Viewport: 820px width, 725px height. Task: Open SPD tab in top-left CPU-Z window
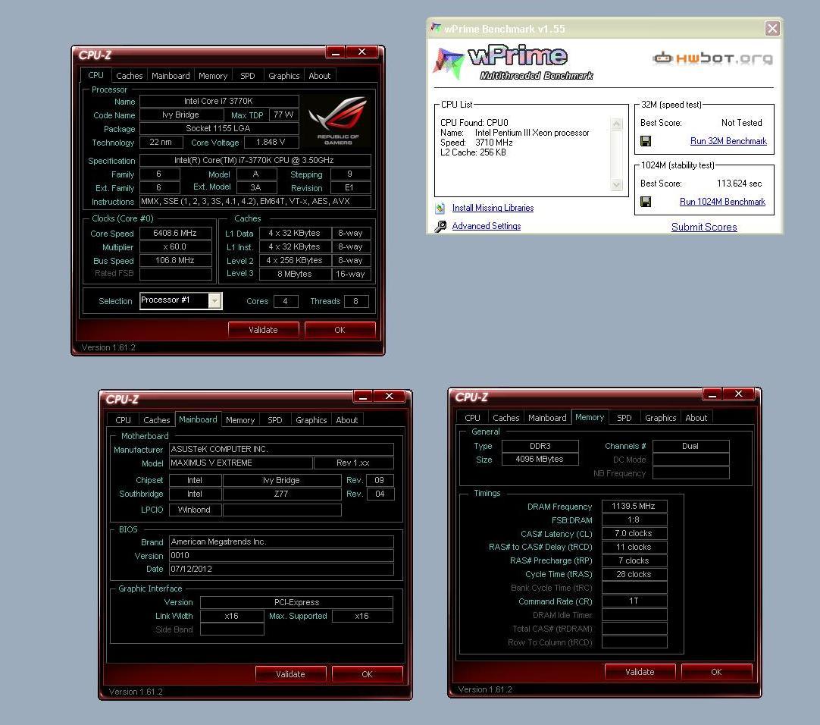pyautogui.click(x=247, y=75)
